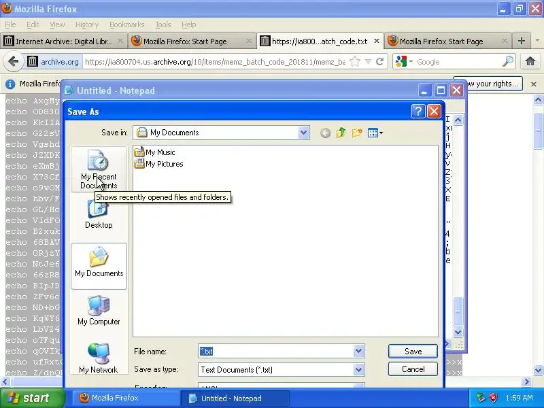Screen dimensions: 544x408
Task: Expand the Save in folder dropdown
Action: coord(303,133)
